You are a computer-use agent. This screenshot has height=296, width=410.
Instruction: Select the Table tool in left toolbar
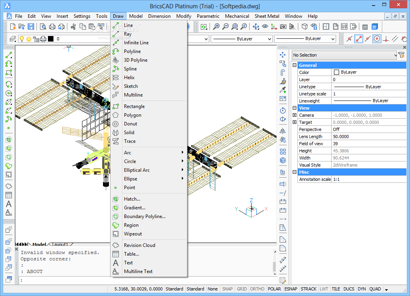pyautogui.click(x=9, y=195)
